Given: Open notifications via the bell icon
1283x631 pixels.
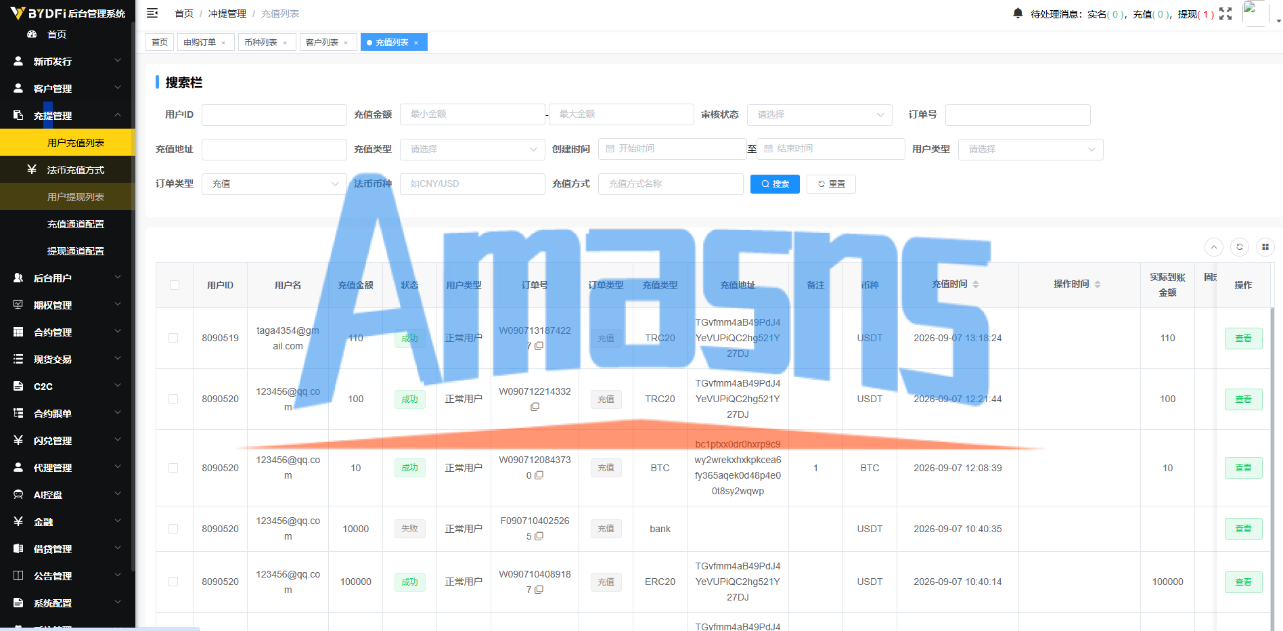Looking at the screenshot, I should (x=1018, y=13).
